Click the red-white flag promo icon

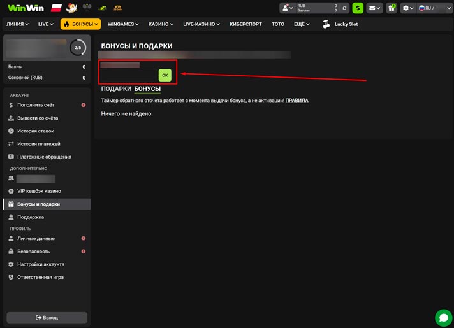pyautogui.click(x=56, y=8)
